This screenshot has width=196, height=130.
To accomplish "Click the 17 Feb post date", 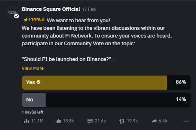I will 89,9.
